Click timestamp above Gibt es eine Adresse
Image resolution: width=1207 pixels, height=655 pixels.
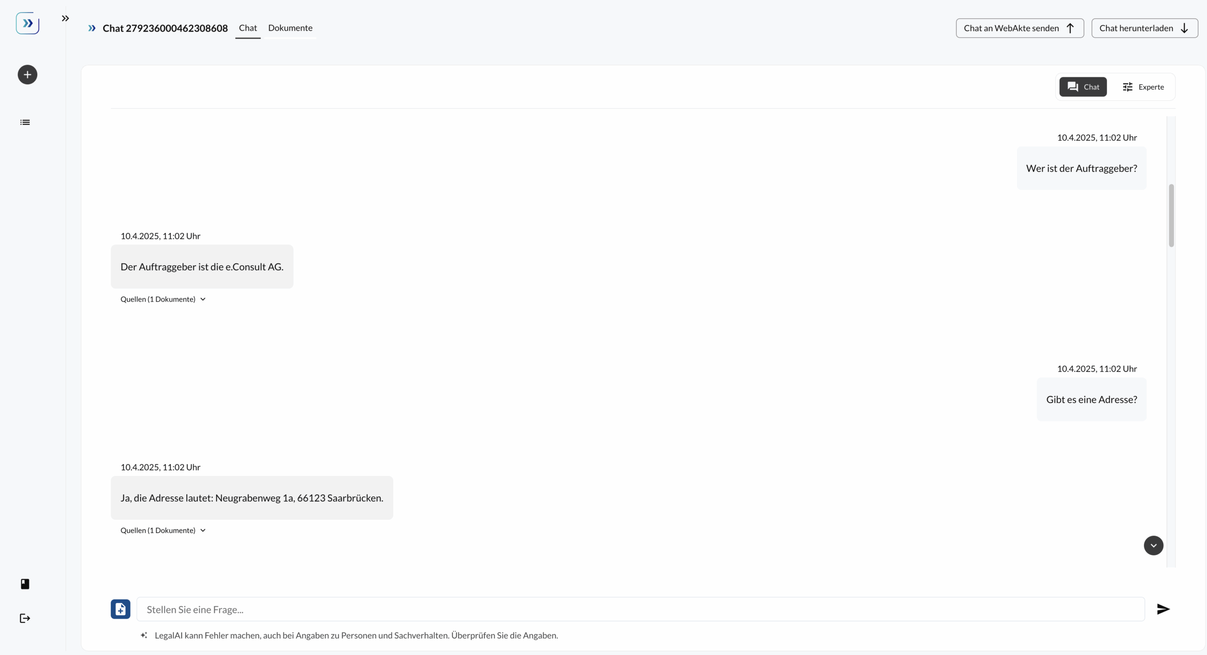pos(1097,369)
